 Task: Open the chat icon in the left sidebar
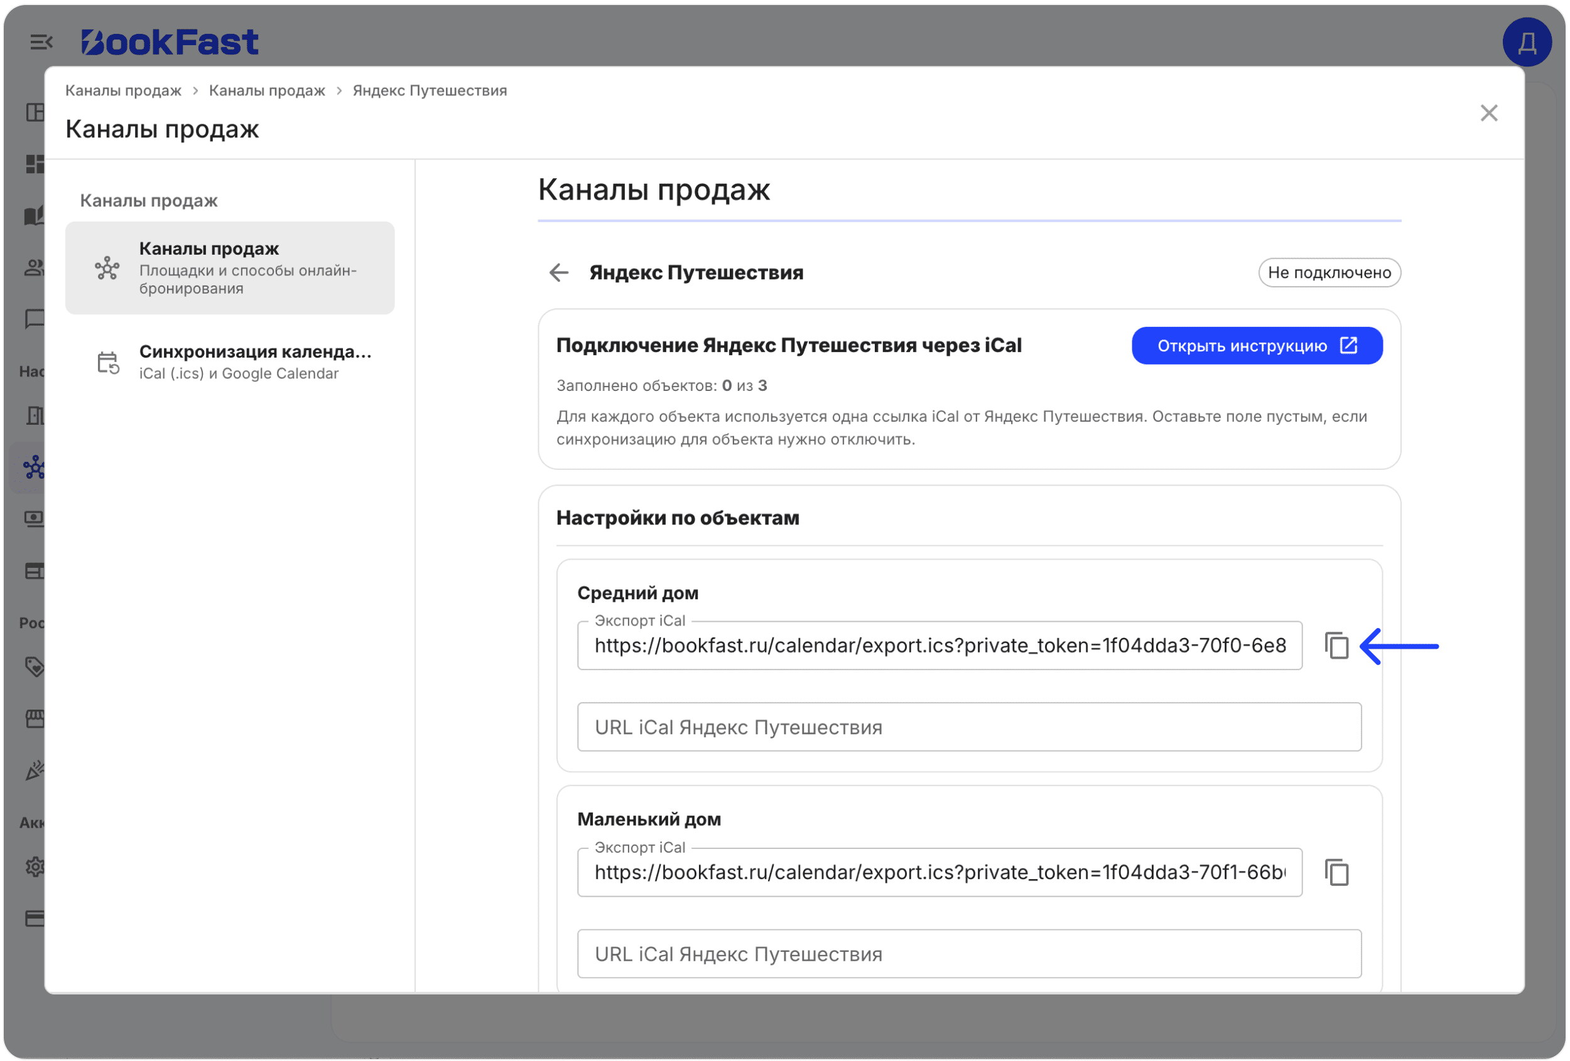pyautogui.click(x=34, y=319)
